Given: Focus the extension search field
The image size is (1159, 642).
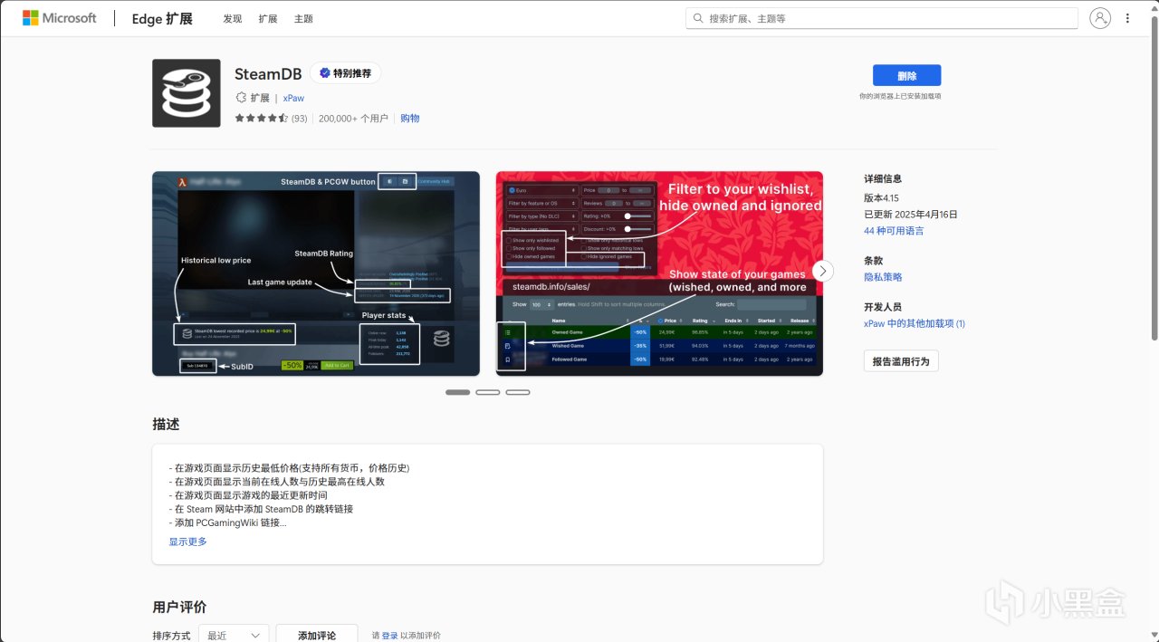Looking at the screenshot, I should [882, 18].
